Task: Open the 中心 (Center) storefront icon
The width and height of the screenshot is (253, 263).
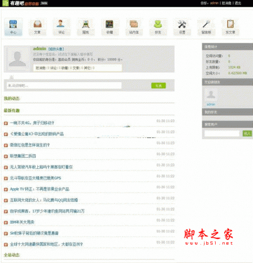Action: tap(13, 24)
